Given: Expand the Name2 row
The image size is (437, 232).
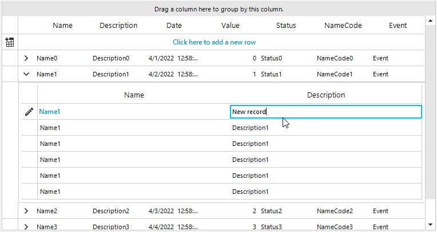Looking at the screenshot, I should click(26, 211).
